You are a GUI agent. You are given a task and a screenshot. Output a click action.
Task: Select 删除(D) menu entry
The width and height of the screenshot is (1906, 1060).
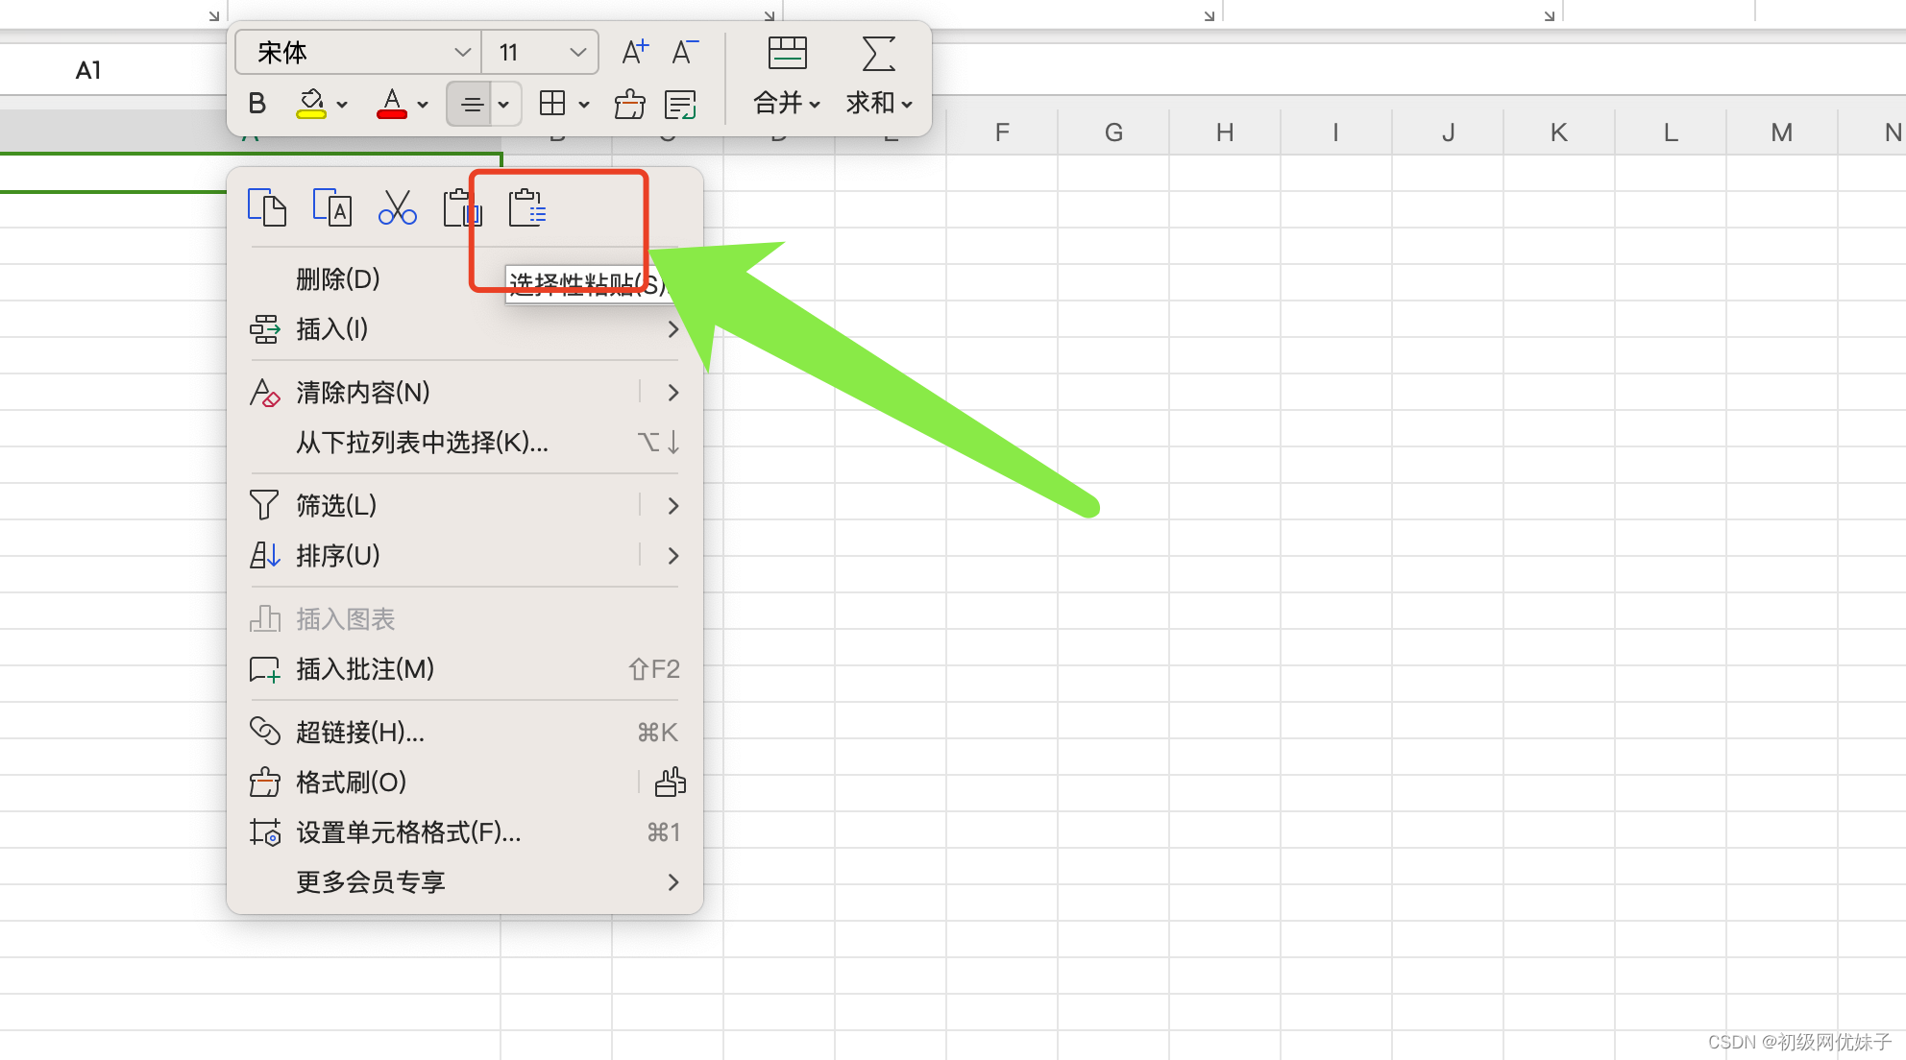(337, 279)
